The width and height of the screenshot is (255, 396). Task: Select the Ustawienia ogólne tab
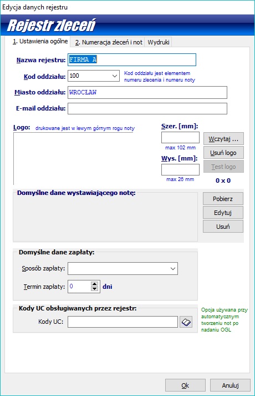40,42
